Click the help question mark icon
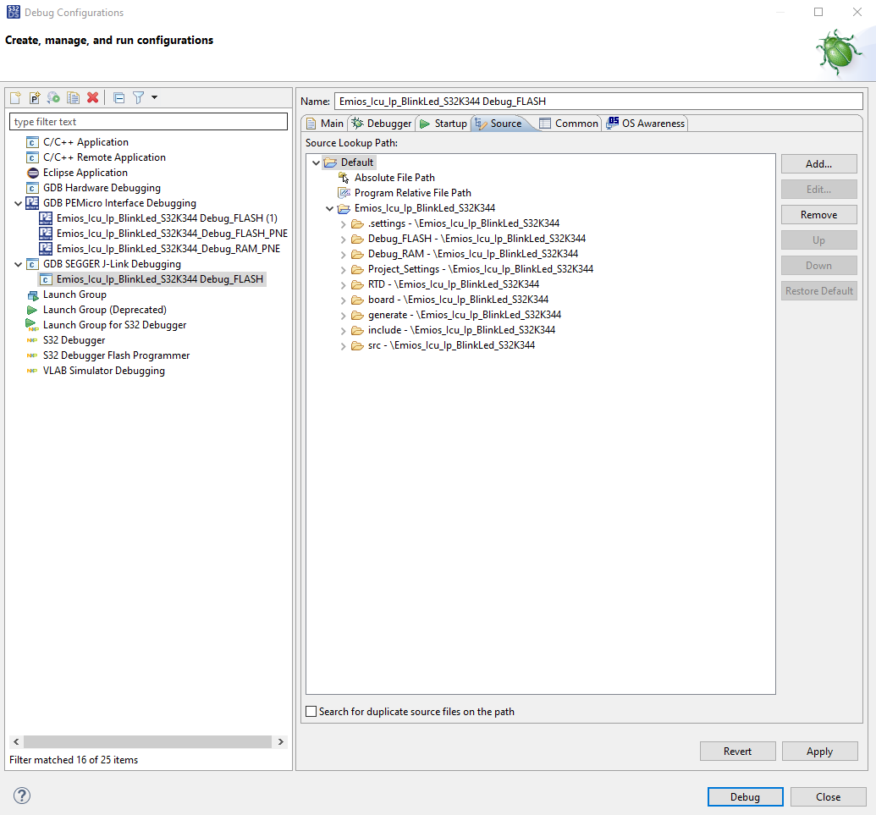 click(x=21, y=796)
